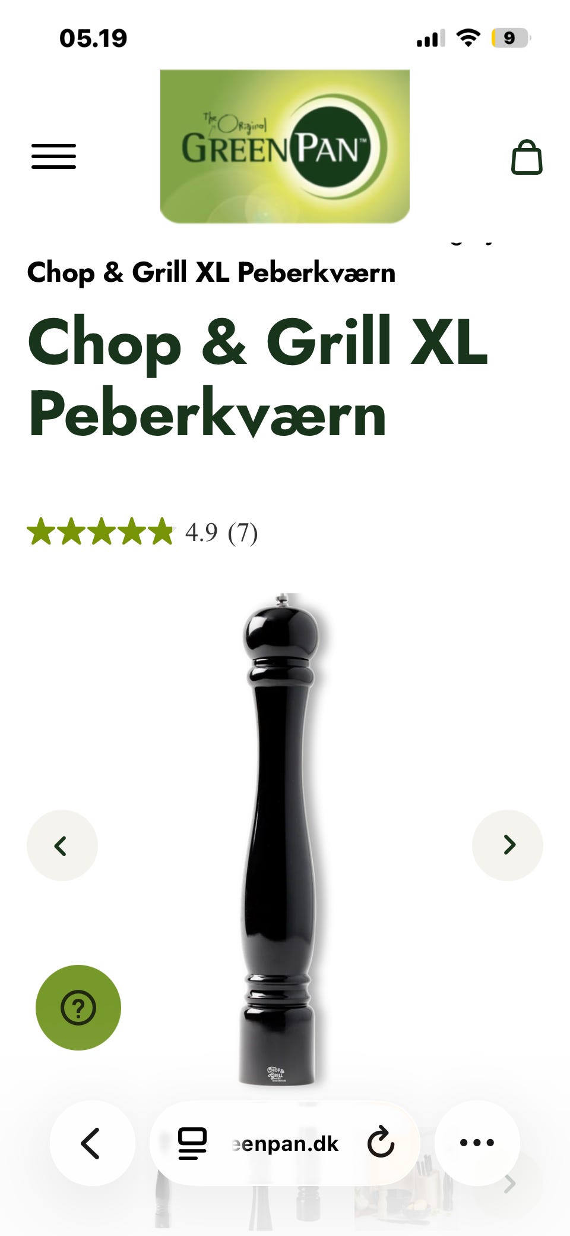This screenshot has width=570, height=1236.
Task: Open the browser three-dots more menu
Action: pyautogui.click(x=477, y=1143)
